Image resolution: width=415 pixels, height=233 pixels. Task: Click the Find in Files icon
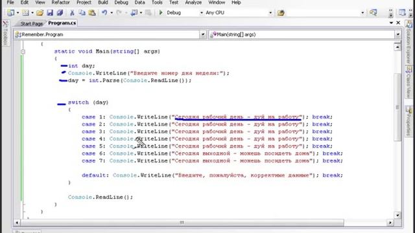pos(281,13)
